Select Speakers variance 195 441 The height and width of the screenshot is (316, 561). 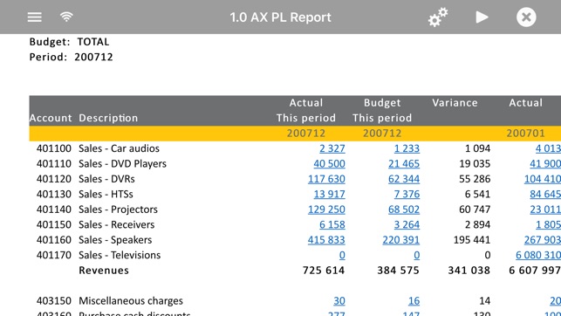click(471, 239)
